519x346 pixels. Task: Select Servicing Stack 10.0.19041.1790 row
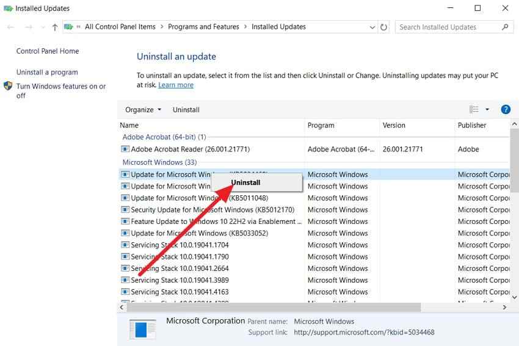click(x=314, y=257)
